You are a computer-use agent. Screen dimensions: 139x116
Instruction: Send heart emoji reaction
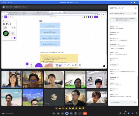(x=56, y=108)
